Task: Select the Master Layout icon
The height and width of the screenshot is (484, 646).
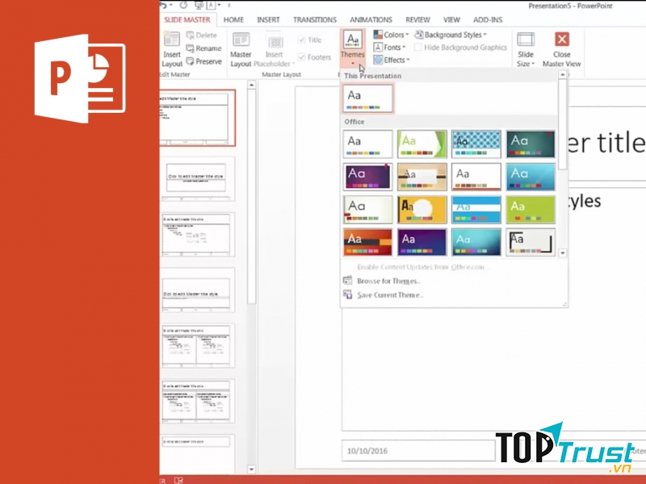Action: [x=241, y=41]
